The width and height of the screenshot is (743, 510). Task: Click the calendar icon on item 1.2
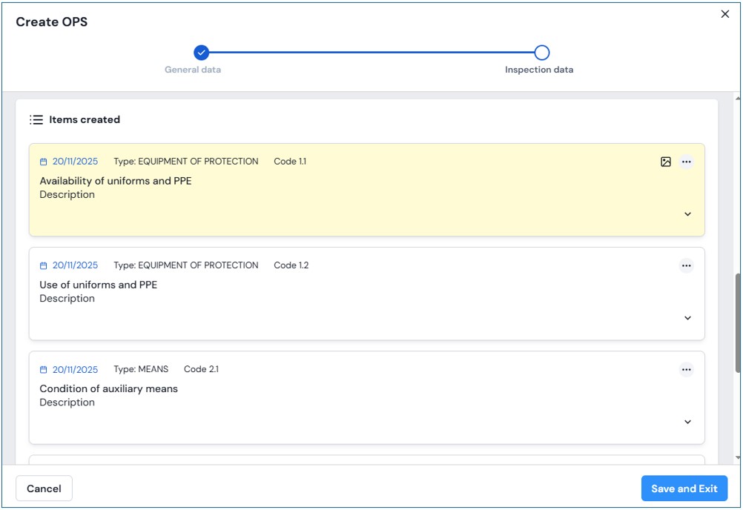[x=44, y=265]
